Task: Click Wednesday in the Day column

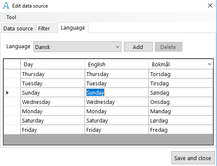Action: [x=53, y=102]
